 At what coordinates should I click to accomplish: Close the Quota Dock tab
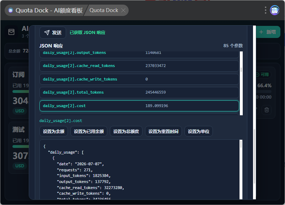123,10
